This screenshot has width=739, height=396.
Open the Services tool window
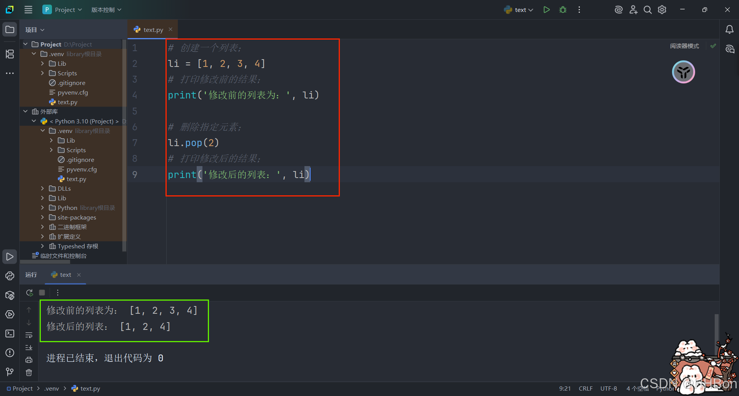(x=10, y=314)
